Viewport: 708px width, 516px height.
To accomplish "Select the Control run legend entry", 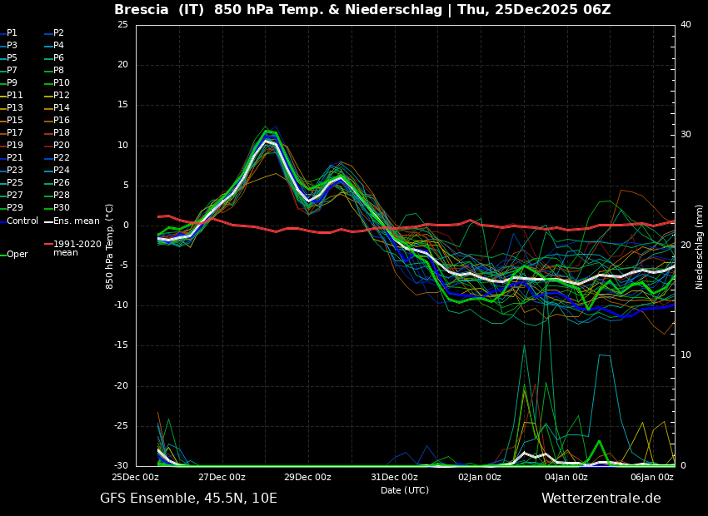I will (22, 221).
